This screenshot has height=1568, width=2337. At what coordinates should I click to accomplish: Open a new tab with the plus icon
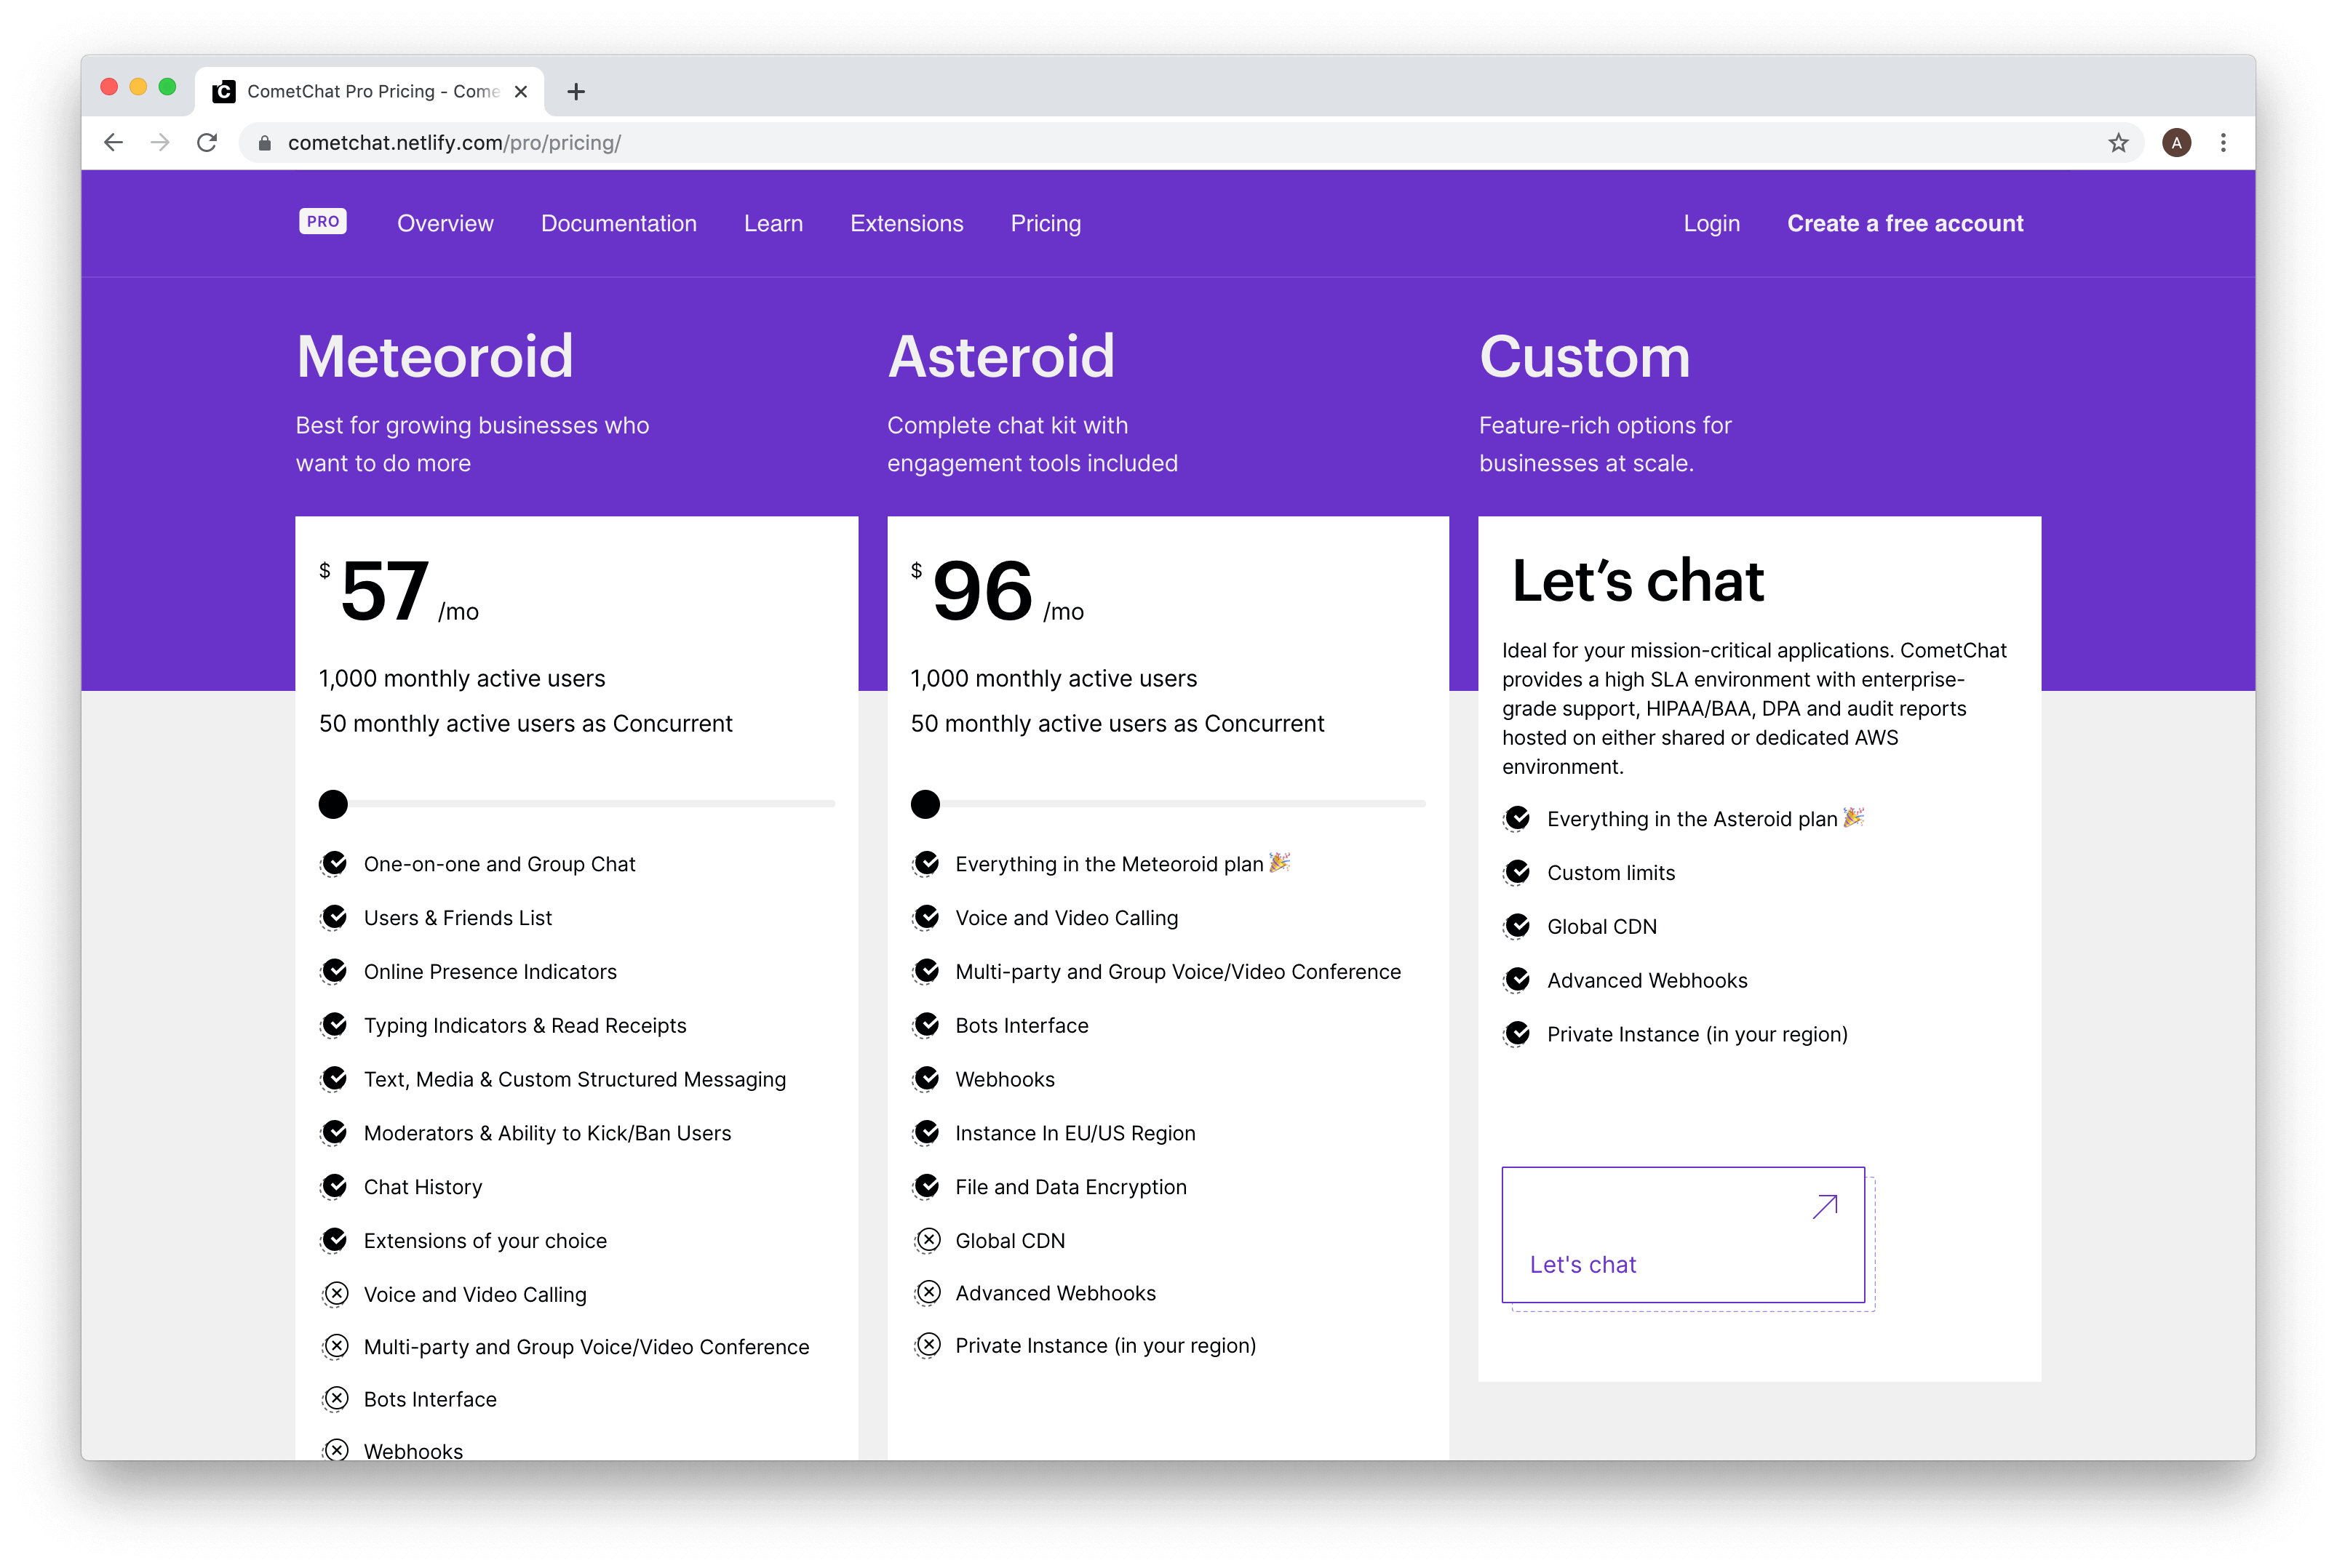point(576,92)
